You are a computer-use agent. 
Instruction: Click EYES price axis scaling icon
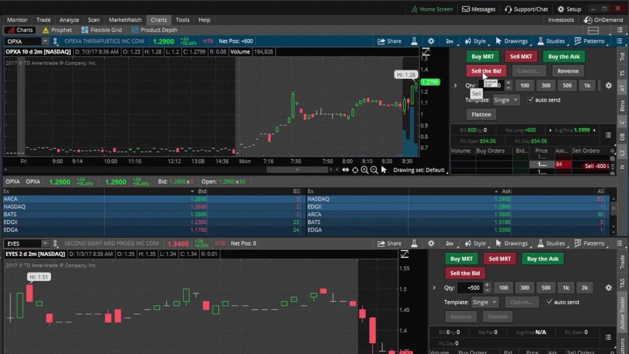(x=404, y=254)
